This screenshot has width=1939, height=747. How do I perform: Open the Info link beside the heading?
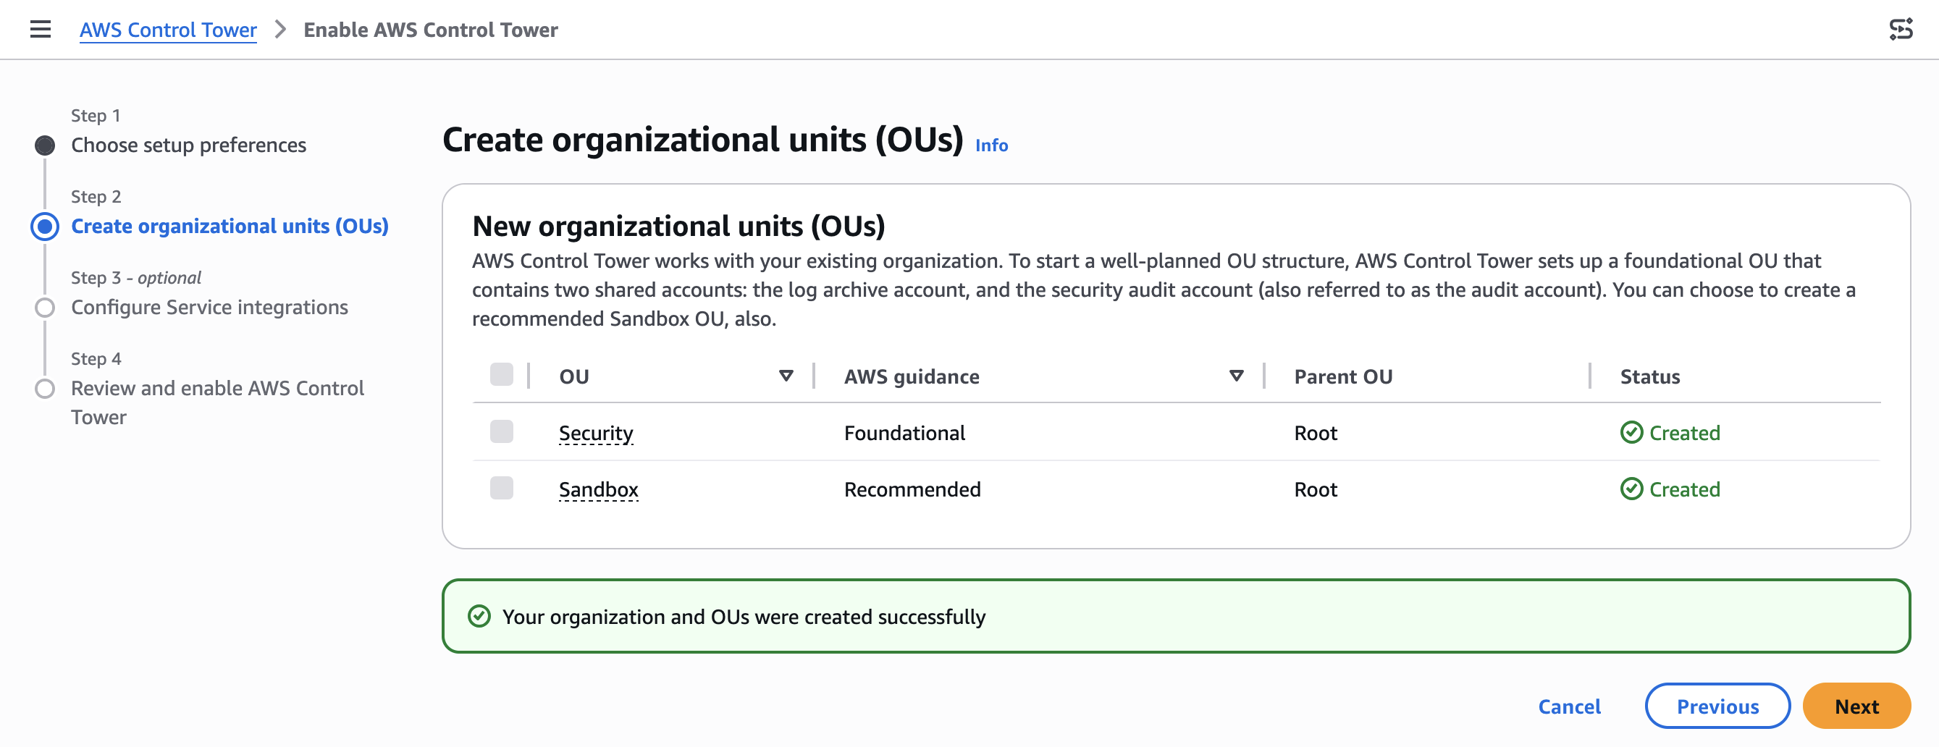pyautogui.click(x=991, y=145)
